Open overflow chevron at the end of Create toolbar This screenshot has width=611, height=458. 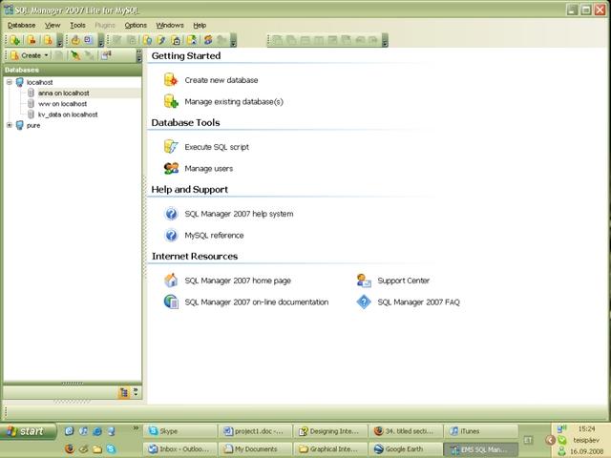[x=138, y=55]
